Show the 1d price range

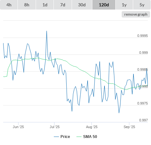(x=45, y=5)
